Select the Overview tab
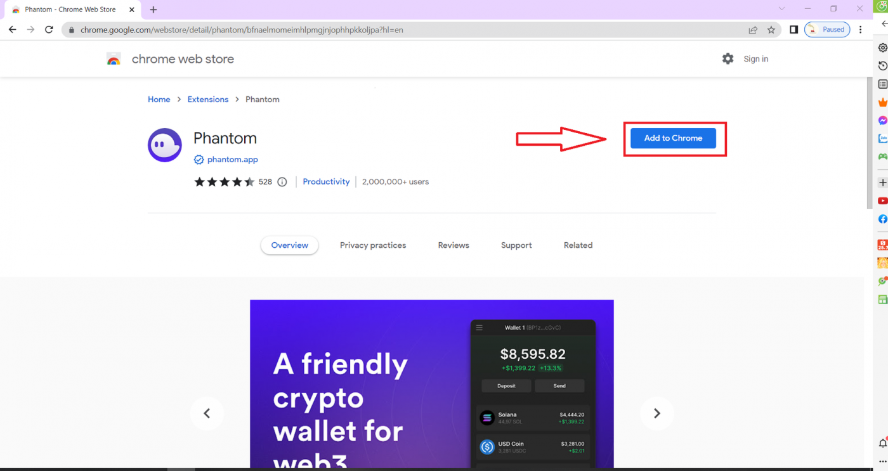The height and width of the screenshot is (471, 888). tap(289, 245)
